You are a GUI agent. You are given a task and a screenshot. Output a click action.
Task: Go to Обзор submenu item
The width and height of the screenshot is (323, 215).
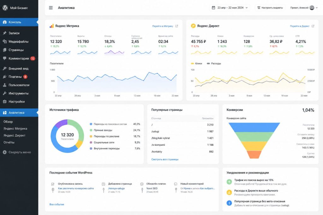click(x=8, y=122)
